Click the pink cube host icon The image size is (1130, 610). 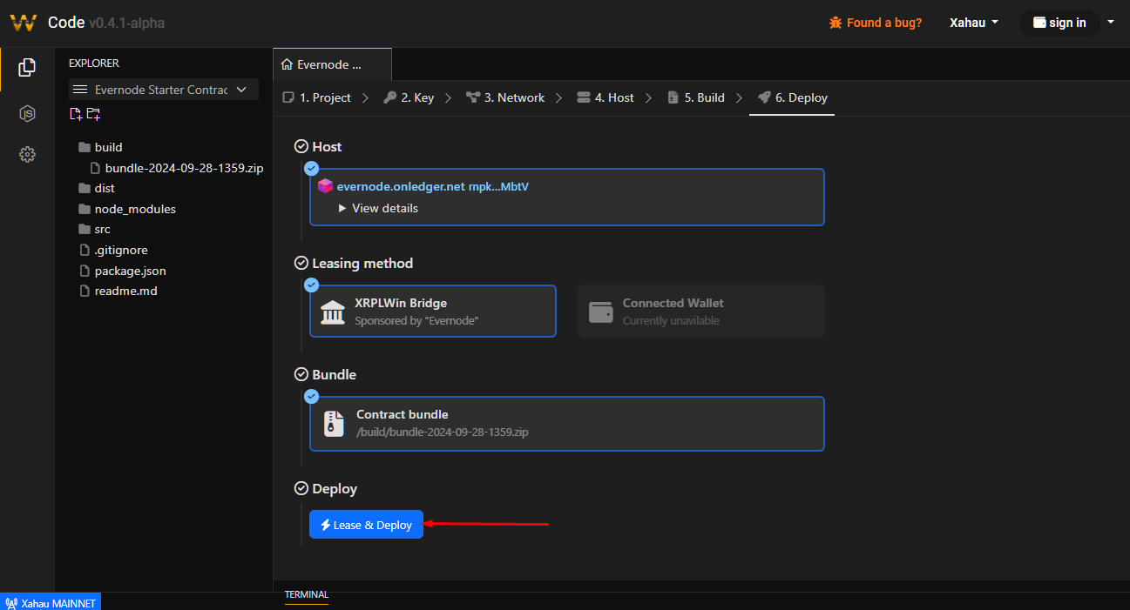point(325,186)
